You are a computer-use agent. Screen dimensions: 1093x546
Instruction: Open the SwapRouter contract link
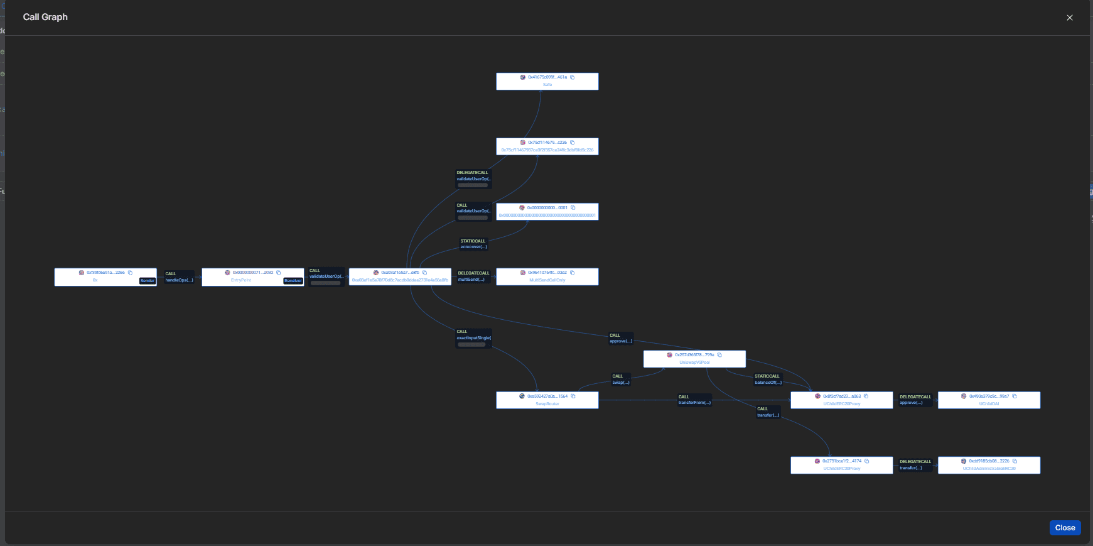point(547,404)
